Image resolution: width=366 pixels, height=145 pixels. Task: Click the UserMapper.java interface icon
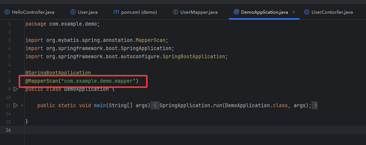[175, 12]
